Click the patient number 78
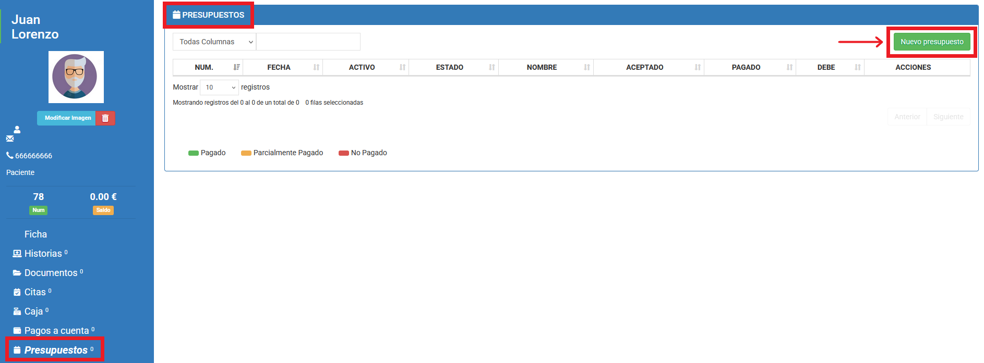This screenshot has height=363, width=984. coord(39,197)
